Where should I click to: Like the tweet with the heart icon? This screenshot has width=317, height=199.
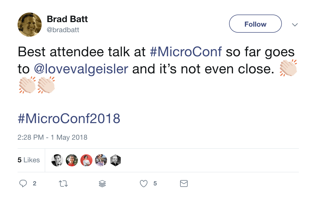(x=144, y=184)
